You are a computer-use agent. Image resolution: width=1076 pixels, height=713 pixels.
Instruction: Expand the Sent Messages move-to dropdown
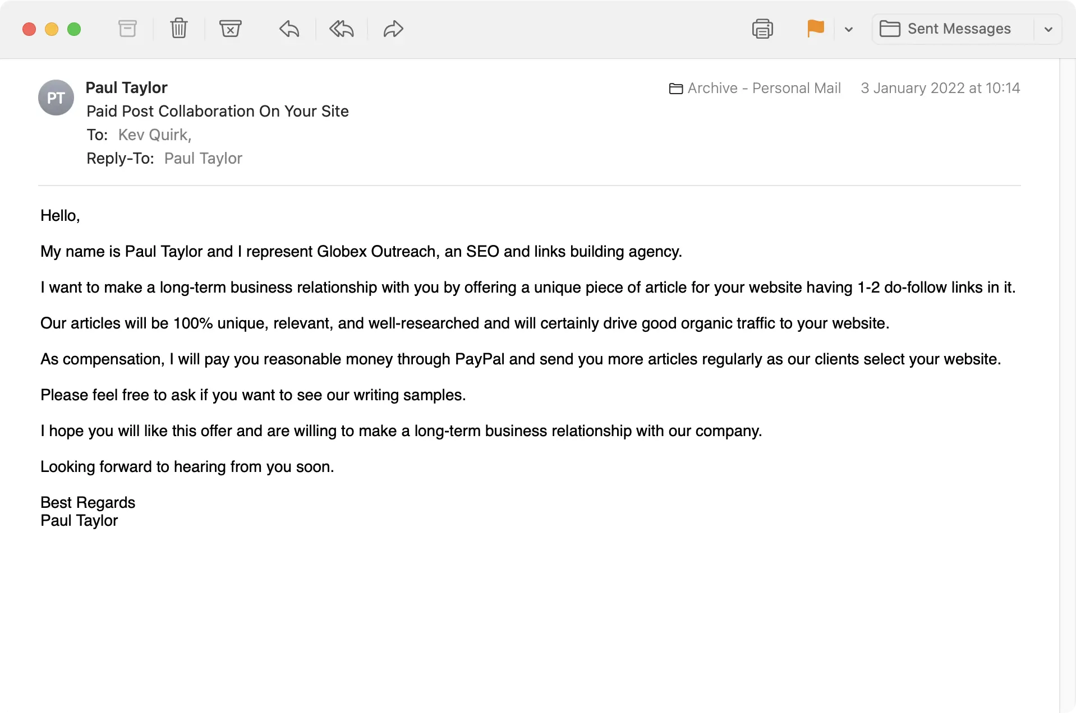pyautogui.click(x=1049, y=29)
